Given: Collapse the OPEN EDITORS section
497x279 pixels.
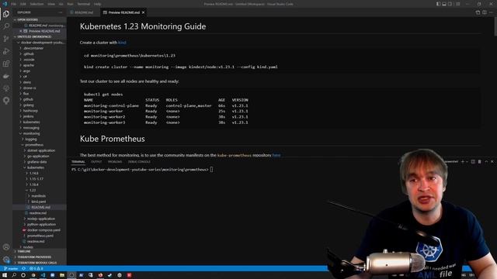Looking at the screenshot, I should [40, 19].
